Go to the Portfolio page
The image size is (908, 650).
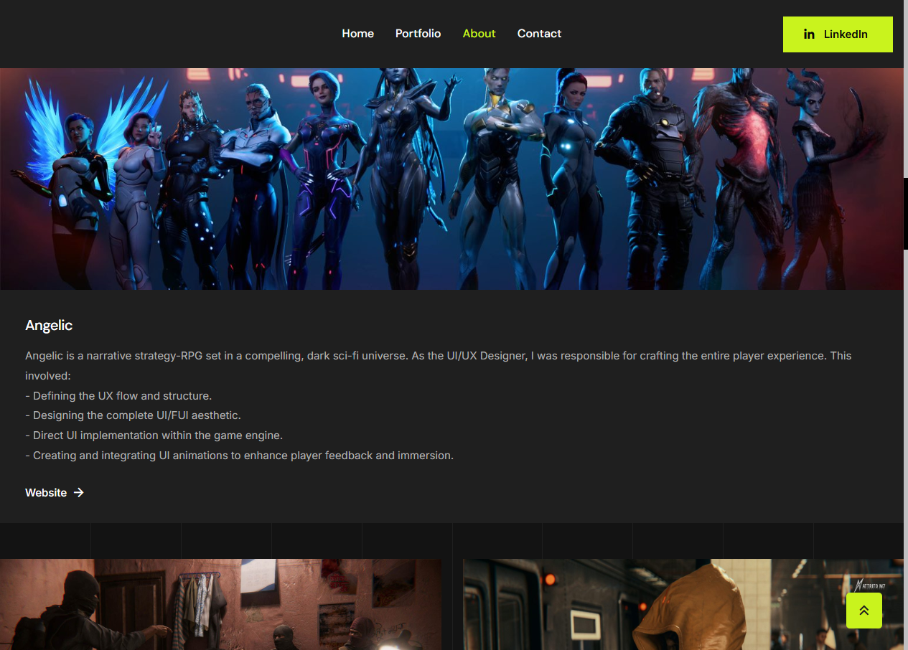coord(418,34)
